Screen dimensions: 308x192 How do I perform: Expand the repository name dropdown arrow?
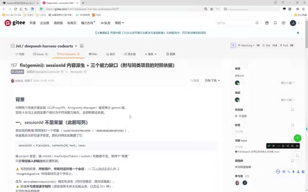pos(76,46)
